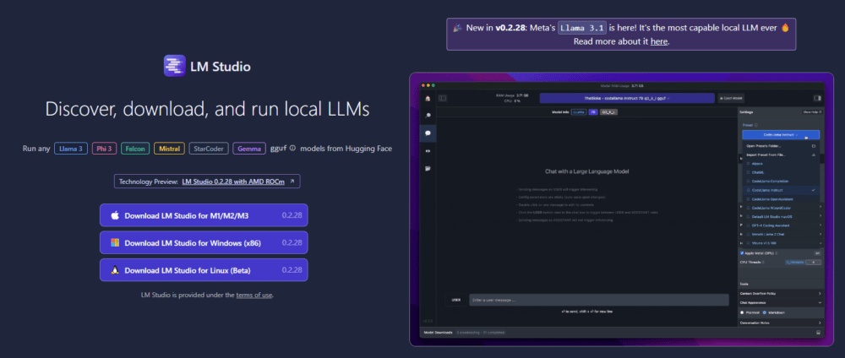The width and height of the screenshot is (845, 358).
Task: Click the Gemma model tag
Action: [x=249, y=149]
